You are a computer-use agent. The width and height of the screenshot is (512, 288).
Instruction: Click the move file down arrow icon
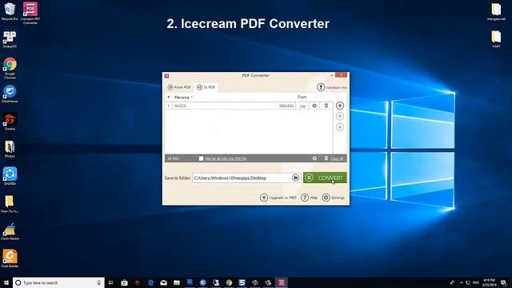[339, 127]
